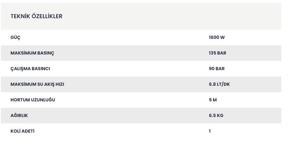Select the ÇALIŞMA BASINCI label
Image resolution: width=288 pixels, height=147 pixels.
[30, 69]
